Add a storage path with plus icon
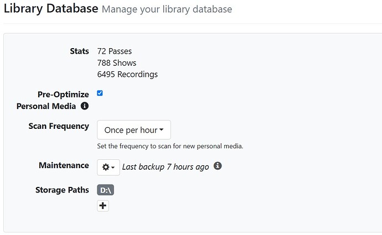The image size is (382, 235). coord(103,206)
